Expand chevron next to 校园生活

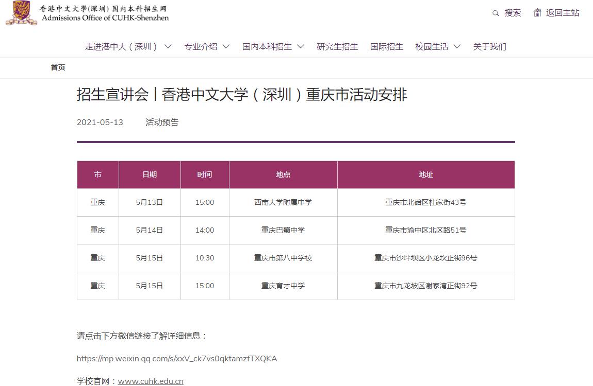coord(457,46)
